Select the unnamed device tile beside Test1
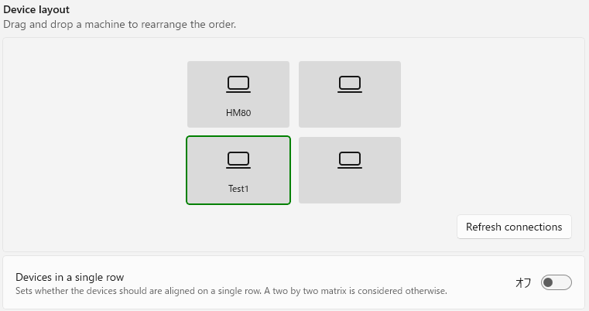The width and height of the screenshot is (589, 311). [350, 170]
